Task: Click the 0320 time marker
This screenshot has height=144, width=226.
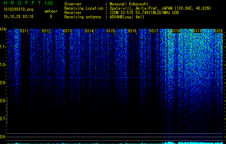Action: tap(218, 31)
